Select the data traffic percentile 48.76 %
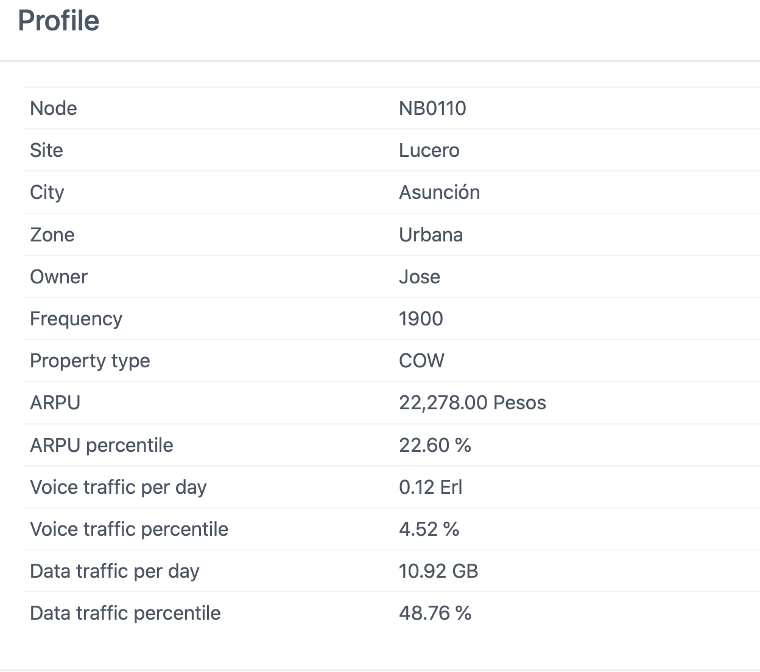The width and height of the screenshot is (760, 672). (435, 613)
